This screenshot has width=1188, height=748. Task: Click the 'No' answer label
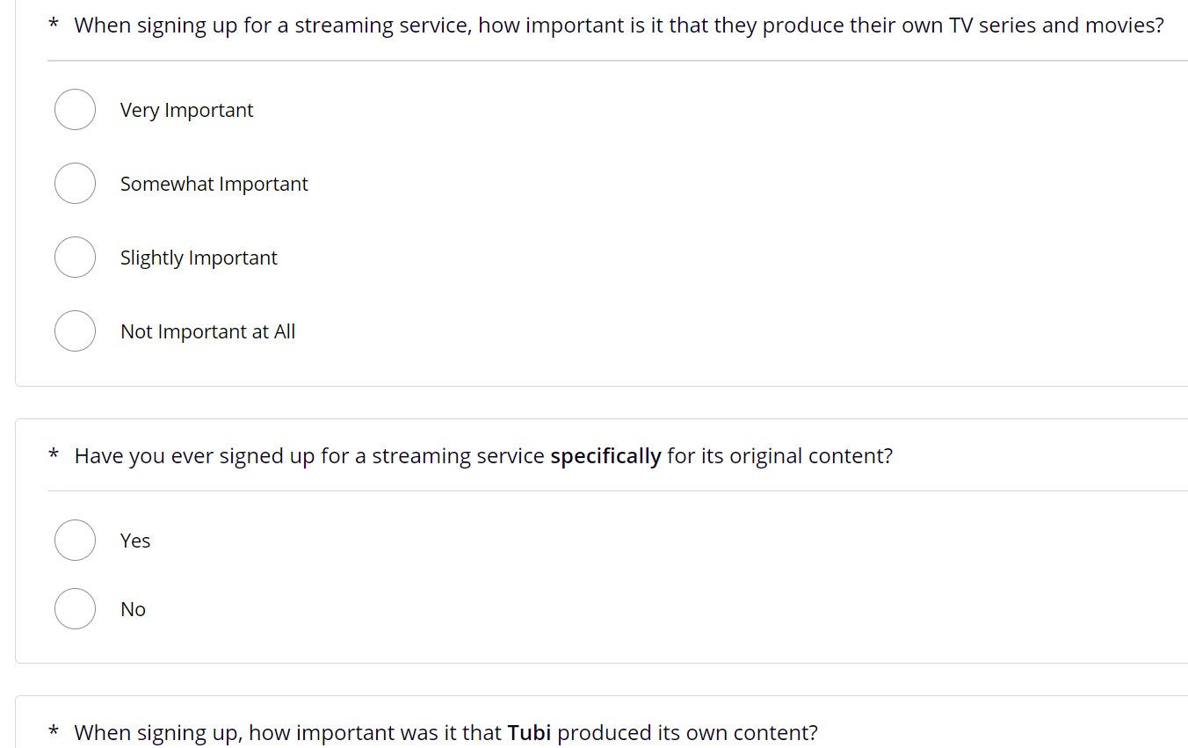[133, 610]
